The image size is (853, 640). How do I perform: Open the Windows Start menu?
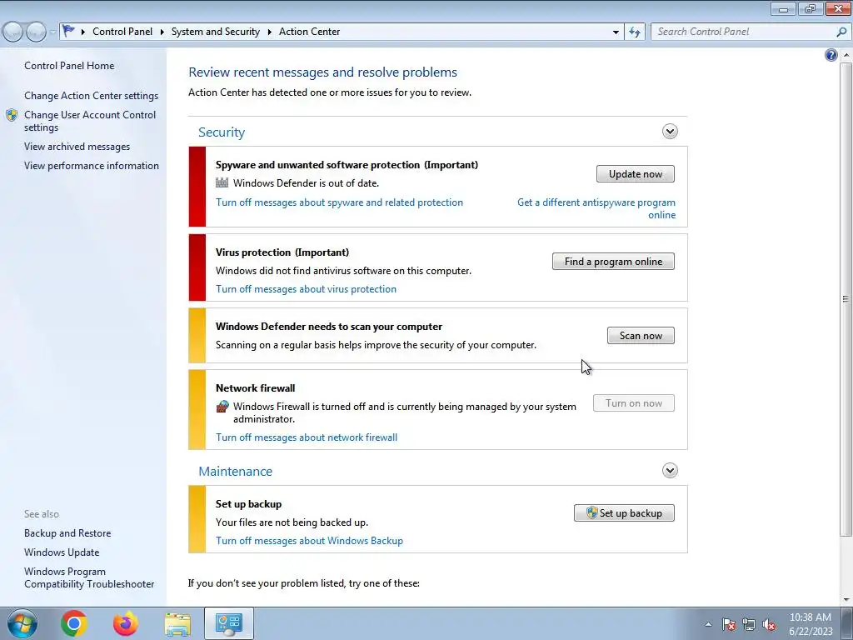[22, 623]
